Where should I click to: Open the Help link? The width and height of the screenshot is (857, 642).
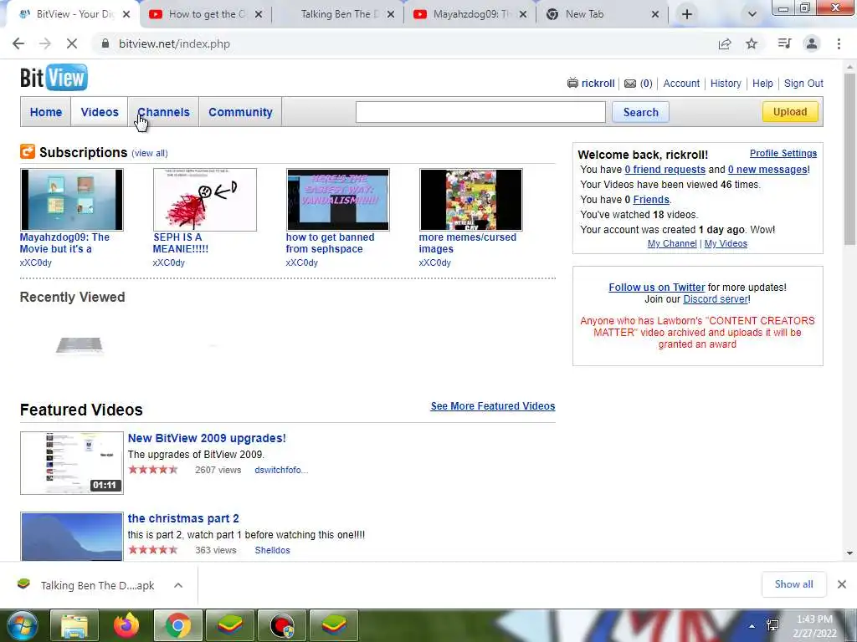pyautogui.click(x=762, y=83)
